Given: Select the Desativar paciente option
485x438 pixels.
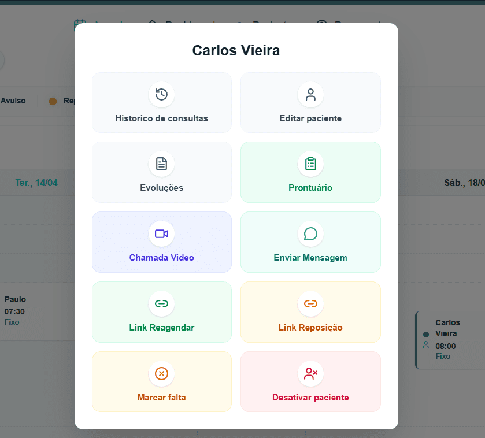Looking at the screenshot, I should 310,382.
